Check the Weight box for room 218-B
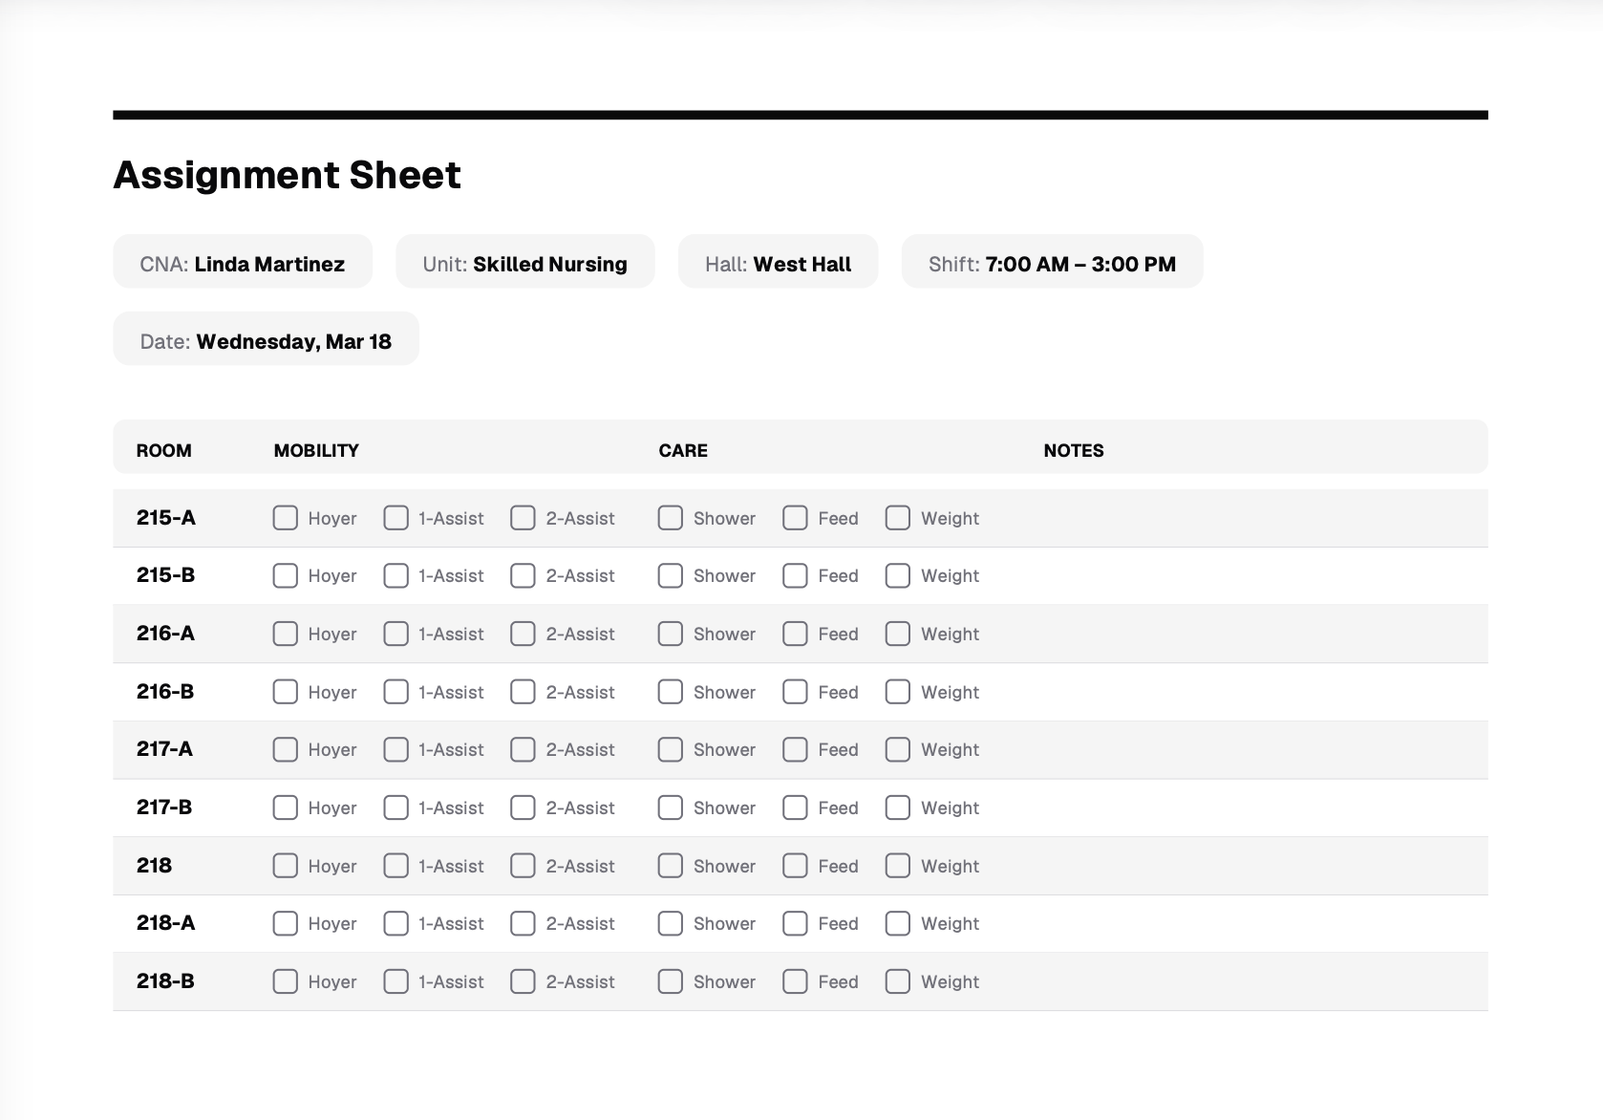The height and width of the screenshot is (1120, 1603). click(897, 981)
